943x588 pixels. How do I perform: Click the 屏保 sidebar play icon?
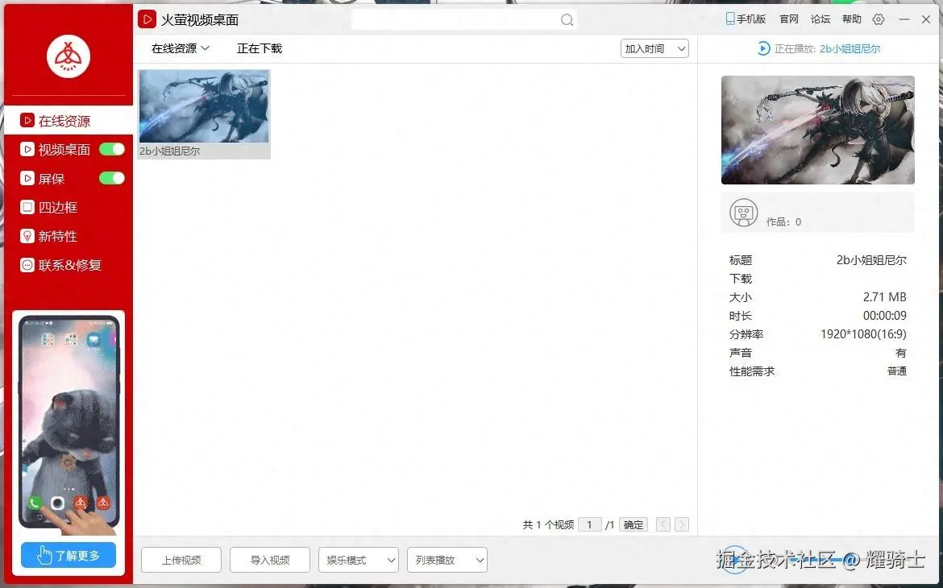[x=27, y=178]
